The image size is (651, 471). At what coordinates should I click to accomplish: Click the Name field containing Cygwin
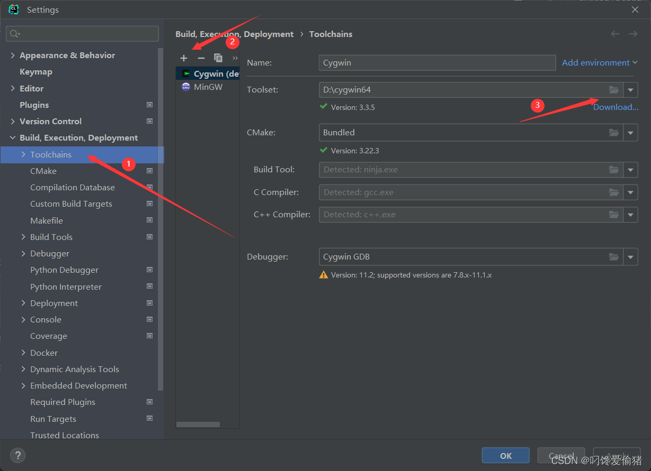pos(437,62)
